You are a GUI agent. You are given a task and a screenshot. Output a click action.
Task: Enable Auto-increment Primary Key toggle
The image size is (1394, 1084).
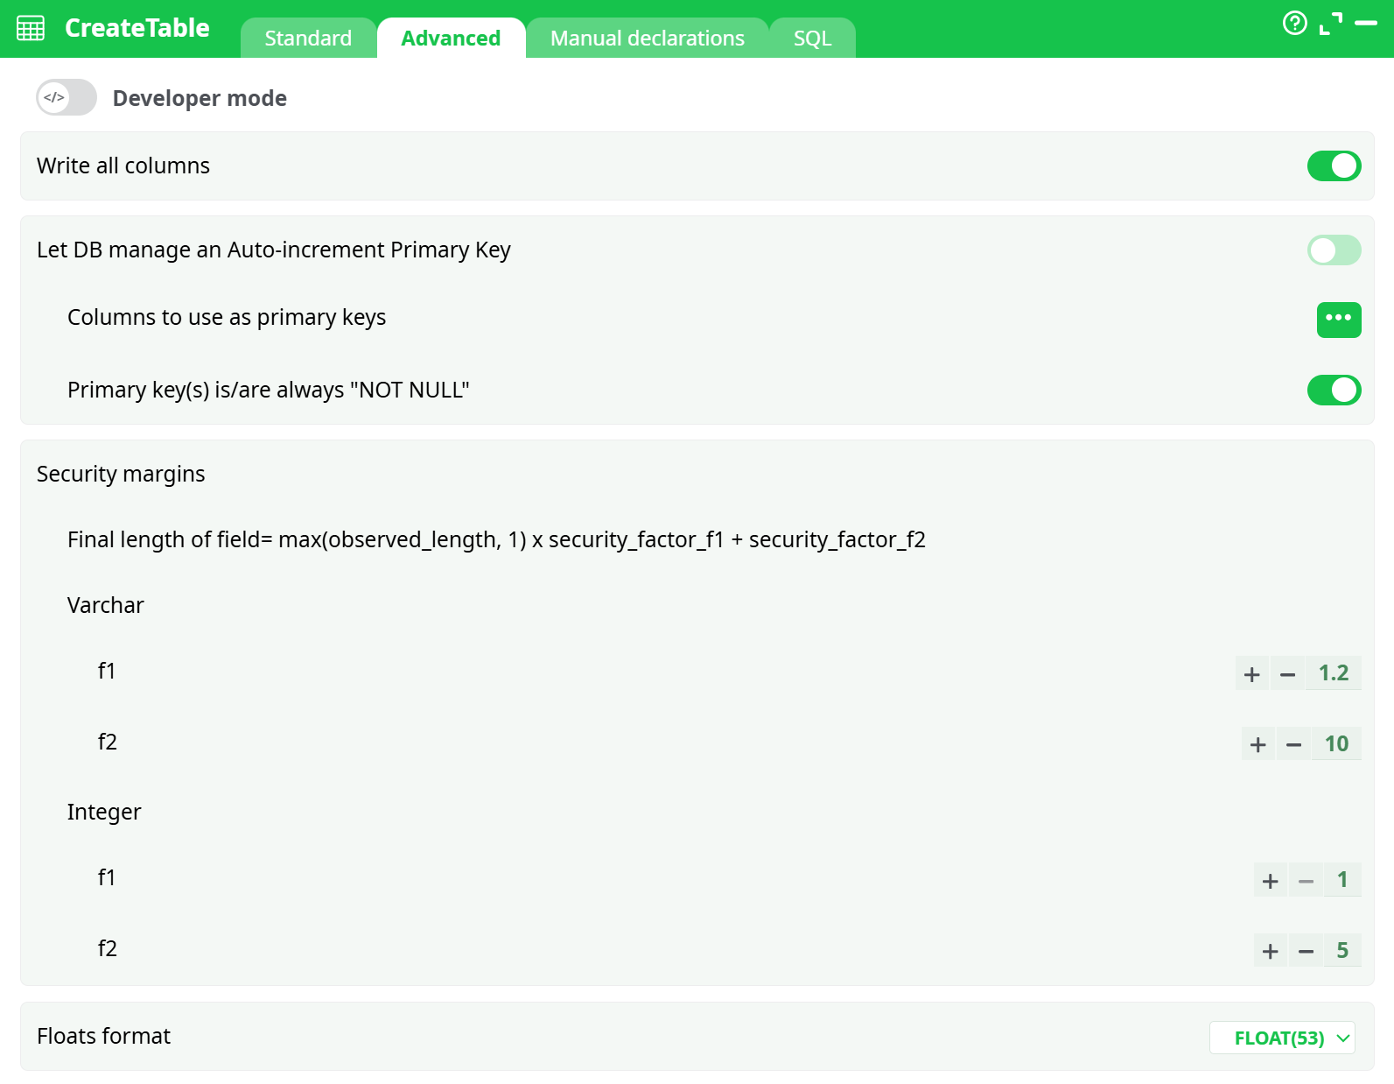[x=1333, y=250]
